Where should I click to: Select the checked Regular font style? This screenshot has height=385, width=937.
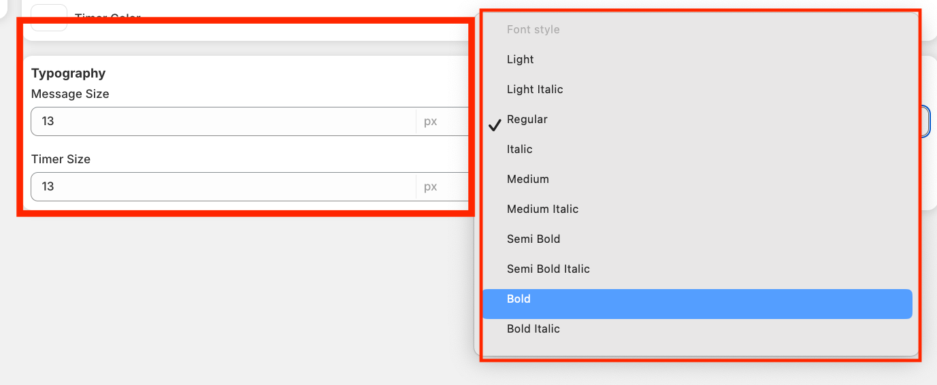527,120
